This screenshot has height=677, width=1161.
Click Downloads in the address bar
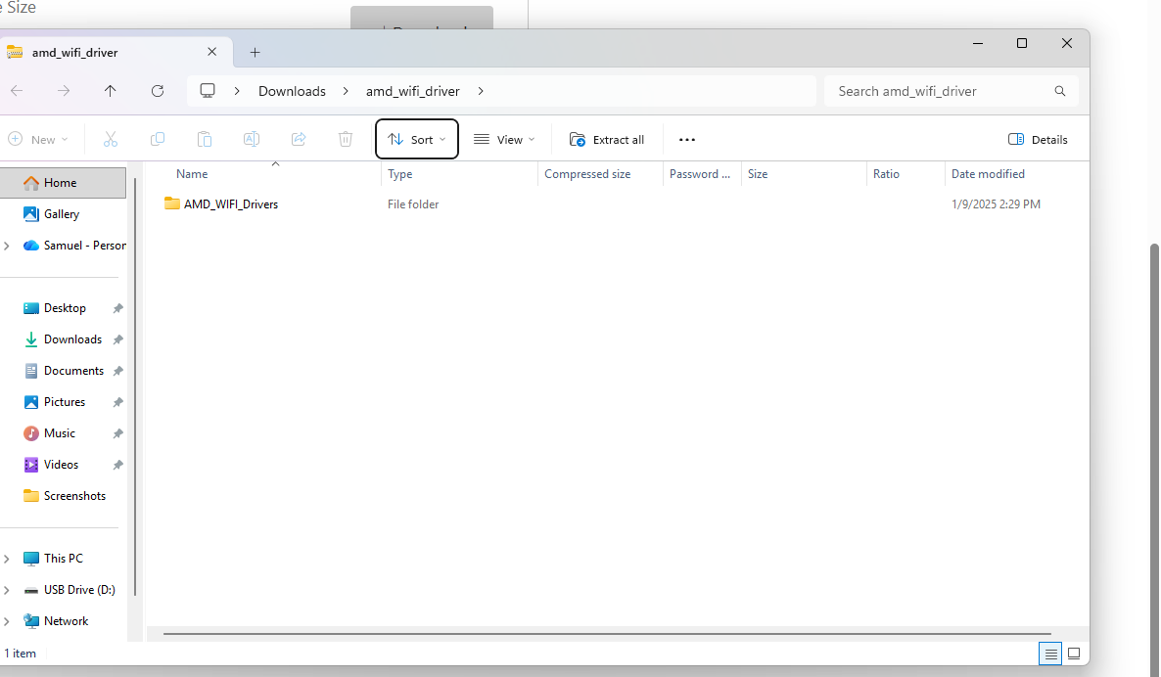pos(292,91)
